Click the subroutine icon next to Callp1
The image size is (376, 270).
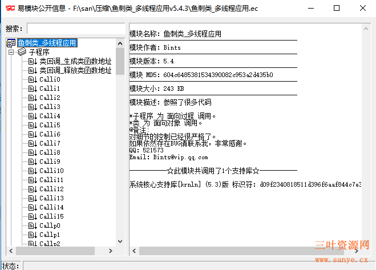point(33,235)
